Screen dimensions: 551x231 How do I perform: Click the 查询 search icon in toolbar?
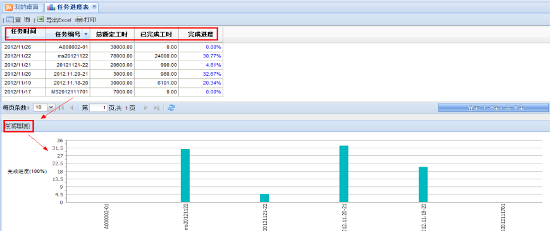click(10, 20)
